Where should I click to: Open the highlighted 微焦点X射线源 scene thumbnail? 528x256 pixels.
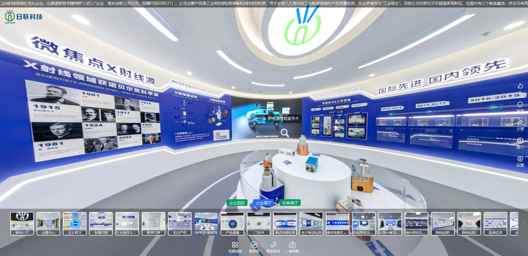click(x=206, y=223)
